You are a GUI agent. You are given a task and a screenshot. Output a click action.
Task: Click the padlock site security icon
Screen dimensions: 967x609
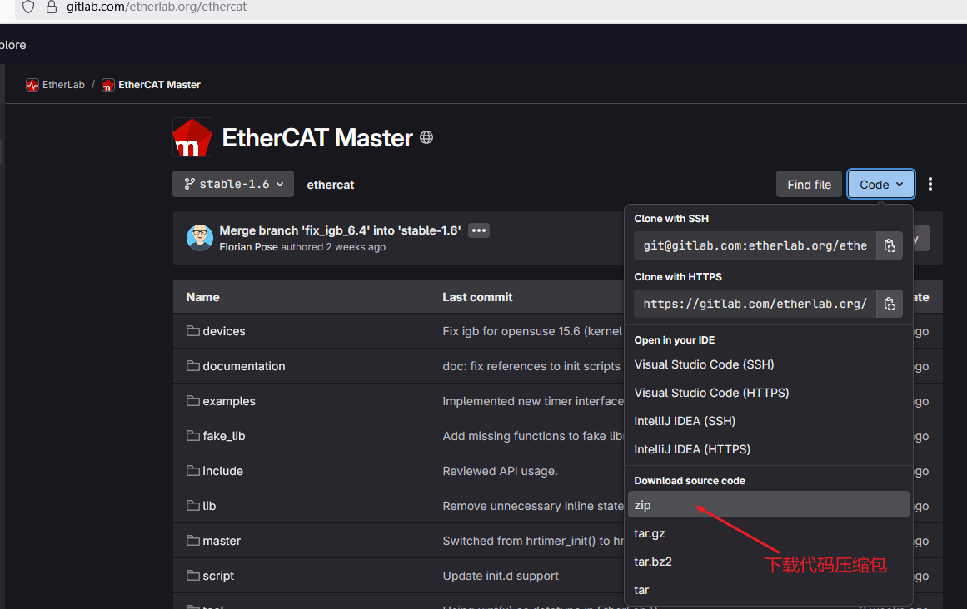52,7
